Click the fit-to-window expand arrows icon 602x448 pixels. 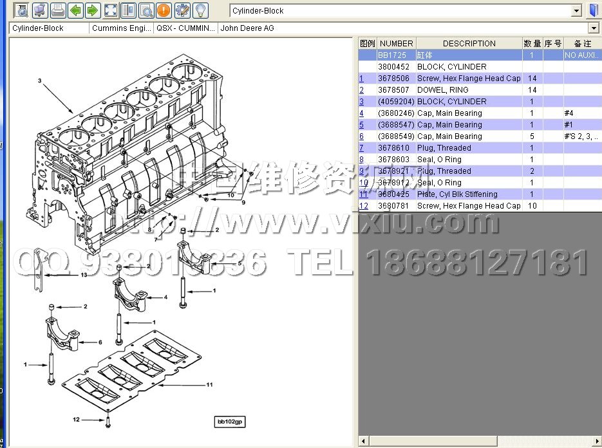point(111,10)
